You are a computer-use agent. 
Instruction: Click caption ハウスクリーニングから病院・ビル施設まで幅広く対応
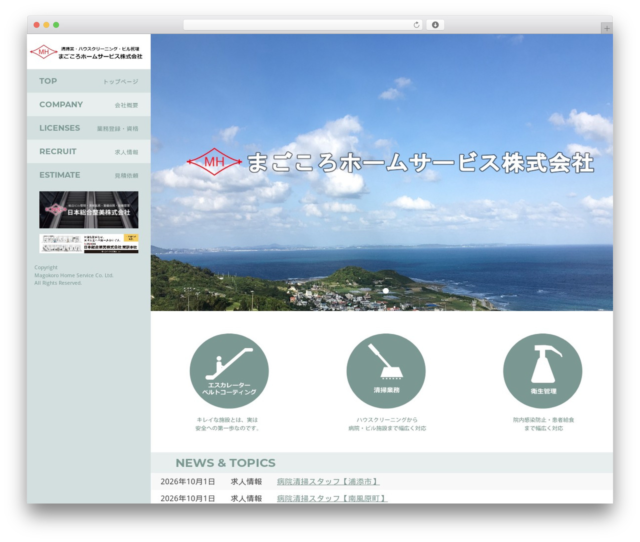click(x=387, y=424)
